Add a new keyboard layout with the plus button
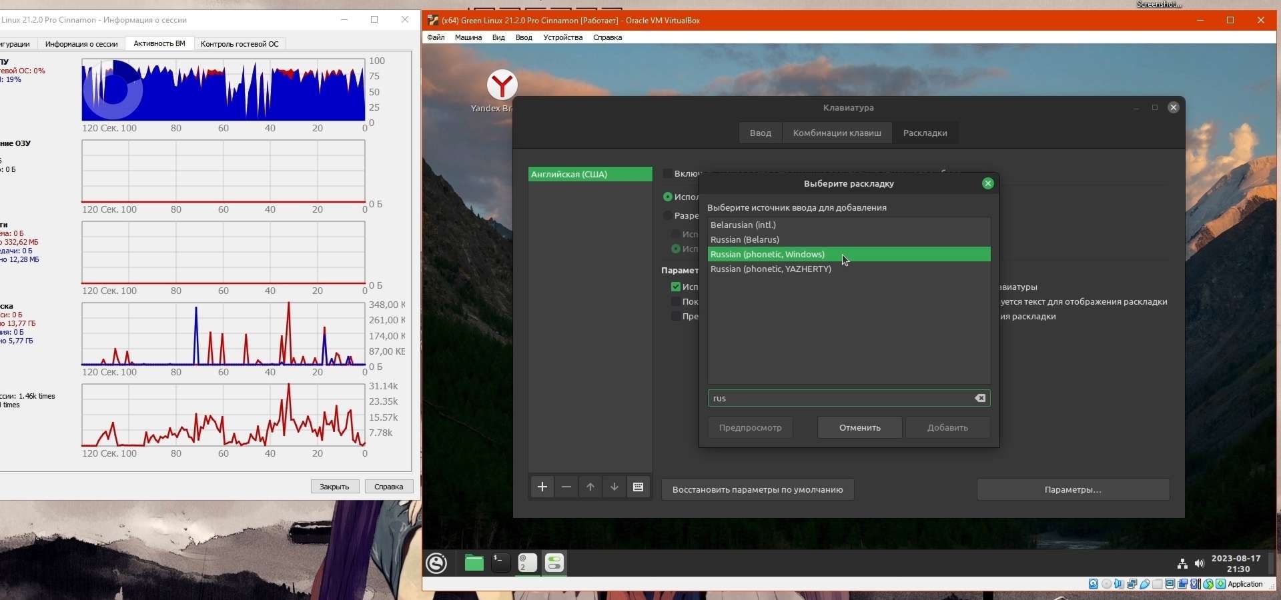Viewport: 1281px width, 600px height. point(542,487)
